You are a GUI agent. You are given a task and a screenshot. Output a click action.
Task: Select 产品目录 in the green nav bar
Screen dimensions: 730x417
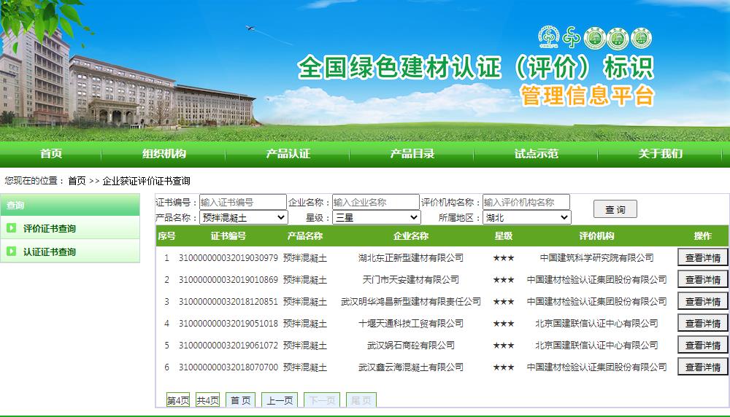[412, 153]
